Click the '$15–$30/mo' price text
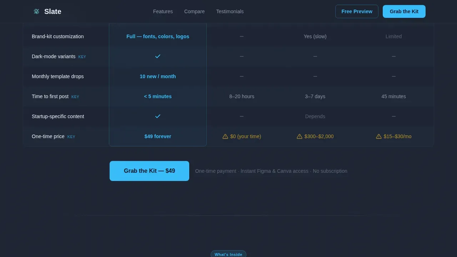This screenshot has height=257, width=457. (x=397, y=136)
